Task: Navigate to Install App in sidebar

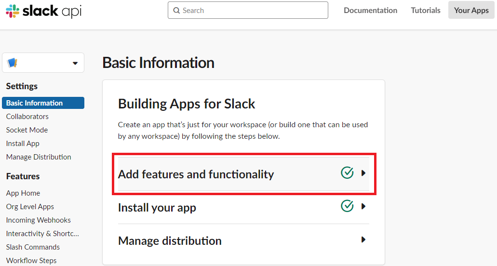Action: 23,144
